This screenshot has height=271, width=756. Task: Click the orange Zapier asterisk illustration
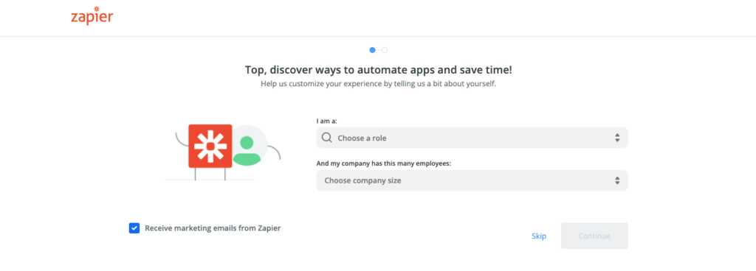[210, 146]
